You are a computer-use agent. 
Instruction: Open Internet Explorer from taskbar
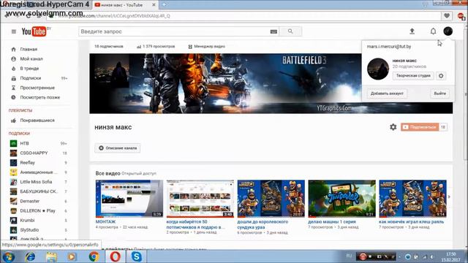[x=30, y=256]
